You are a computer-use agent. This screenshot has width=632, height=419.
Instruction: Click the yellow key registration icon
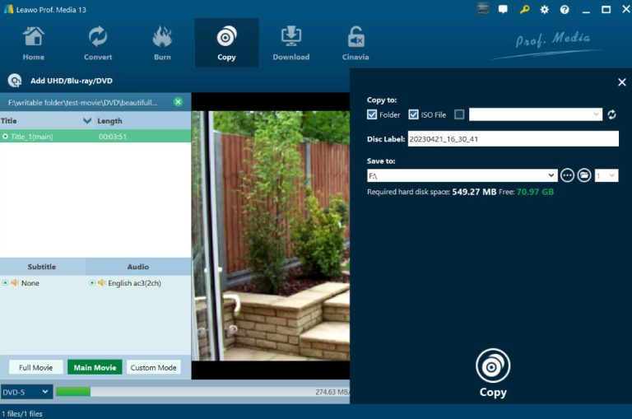(x=524, y=10)
